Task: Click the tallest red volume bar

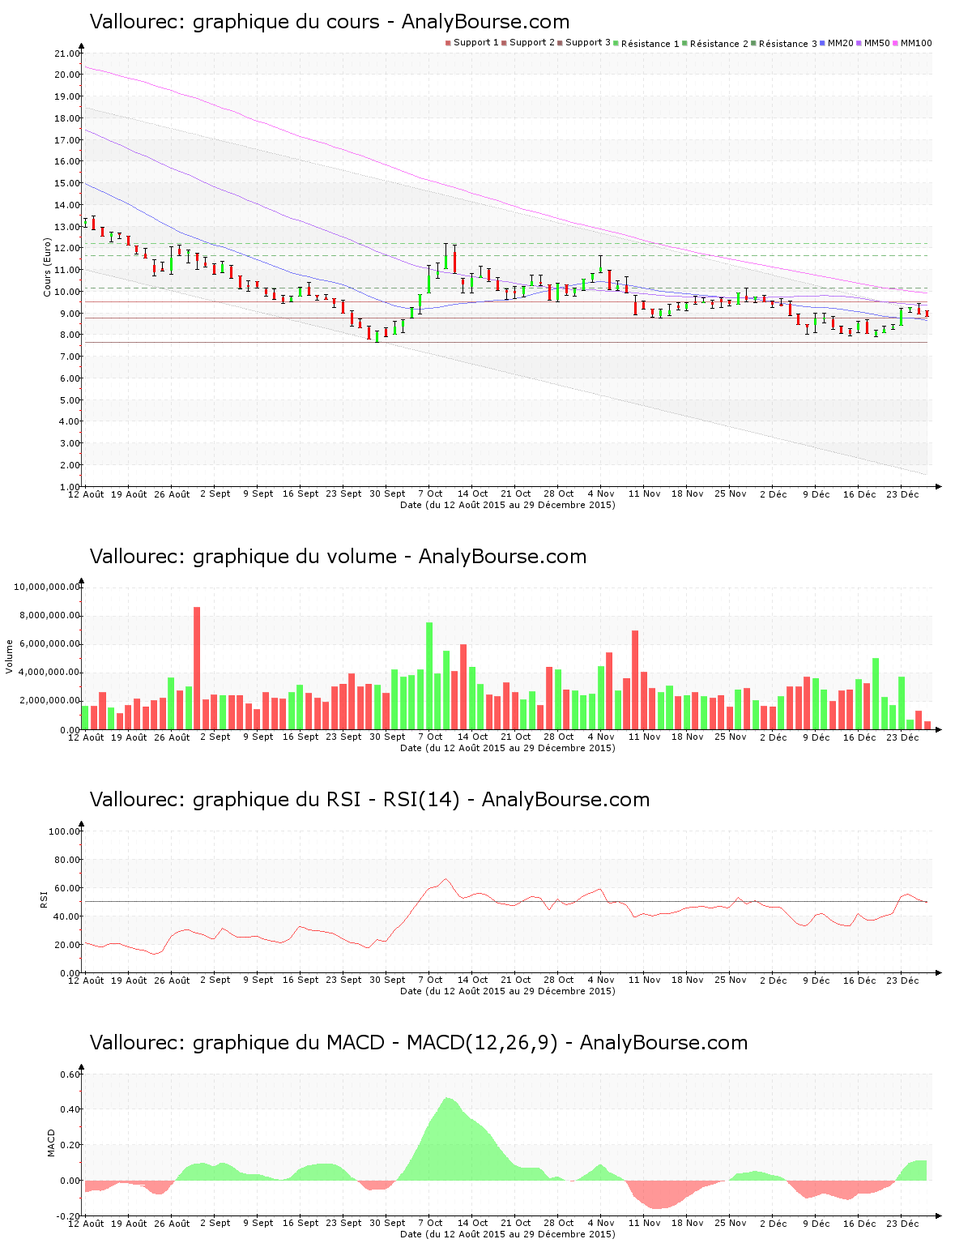Action: click(x=197, y=669)
